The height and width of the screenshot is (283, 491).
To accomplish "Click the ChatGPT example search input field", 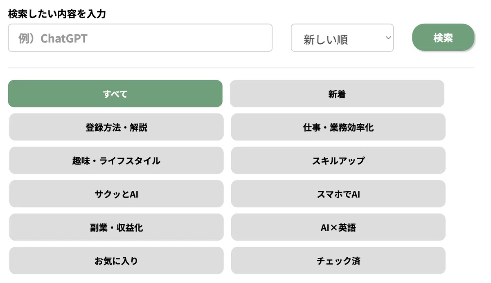I will pyautogui.click(x=140, y=38).
